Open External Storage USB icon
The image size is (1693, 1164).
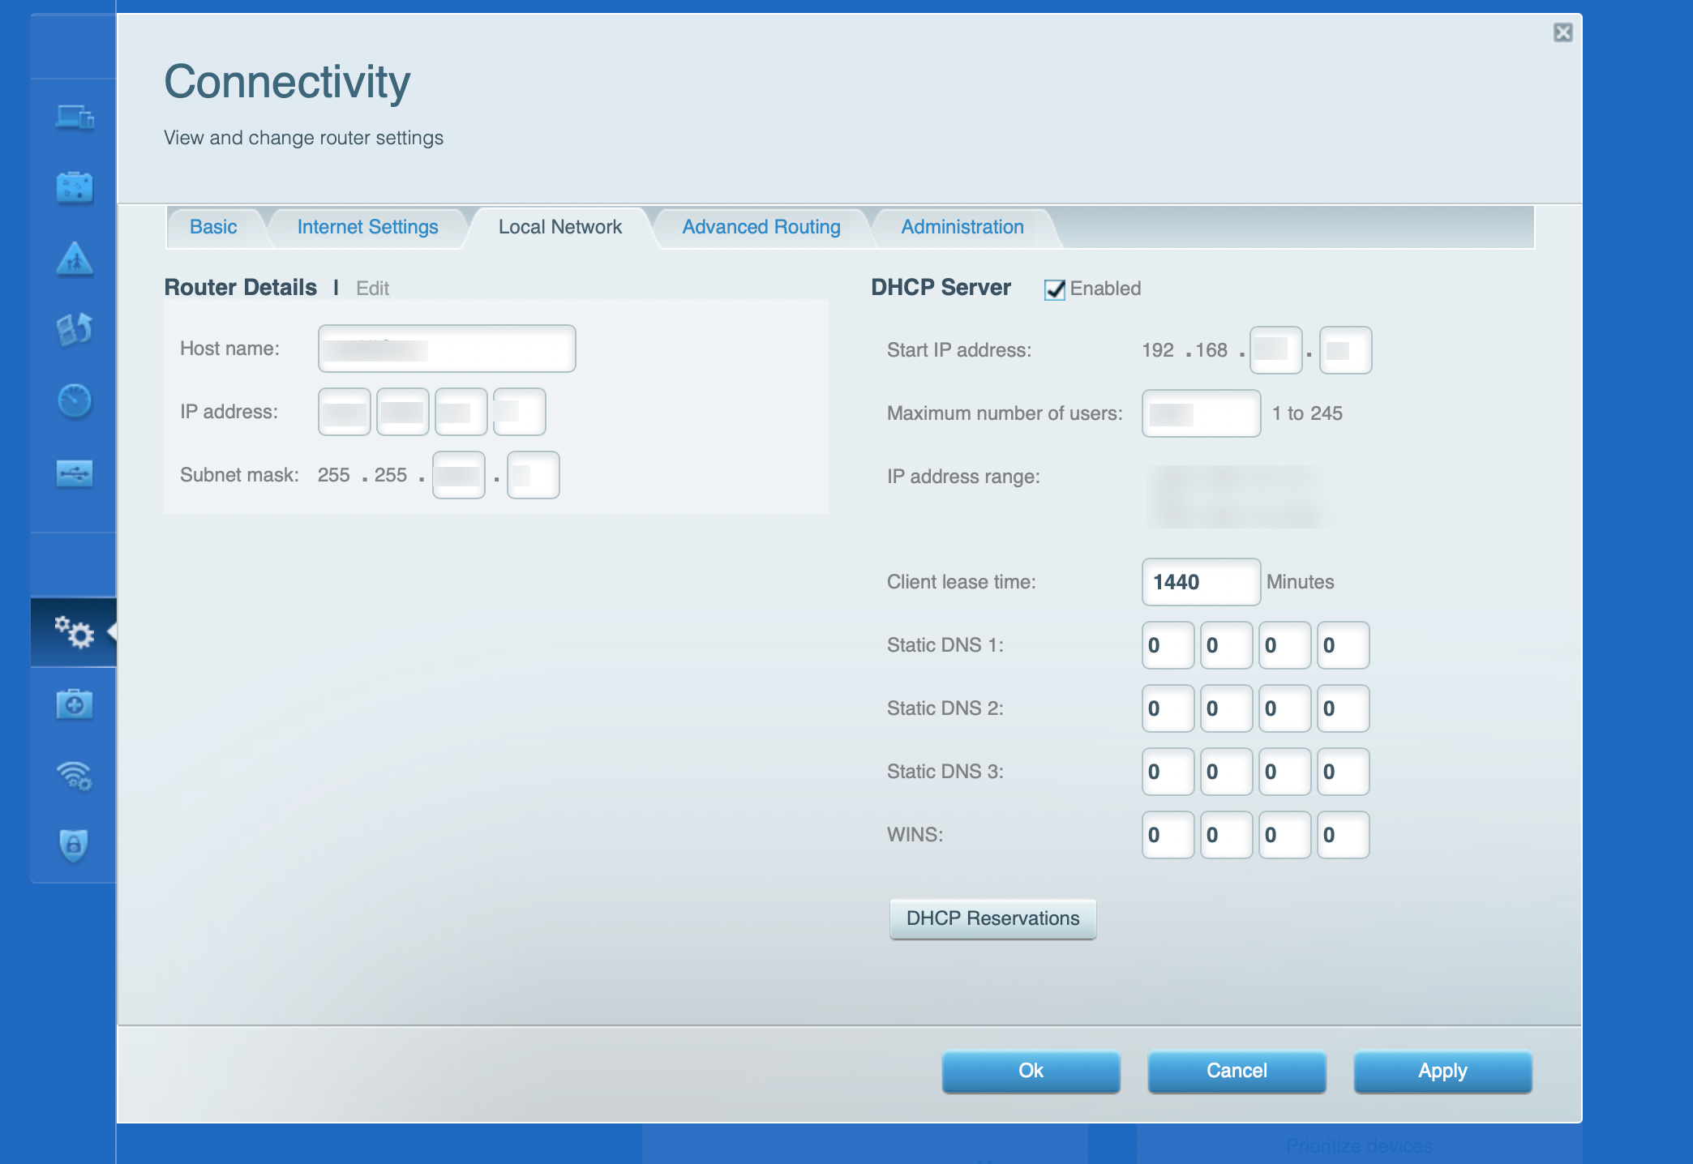tap(75, 473)
